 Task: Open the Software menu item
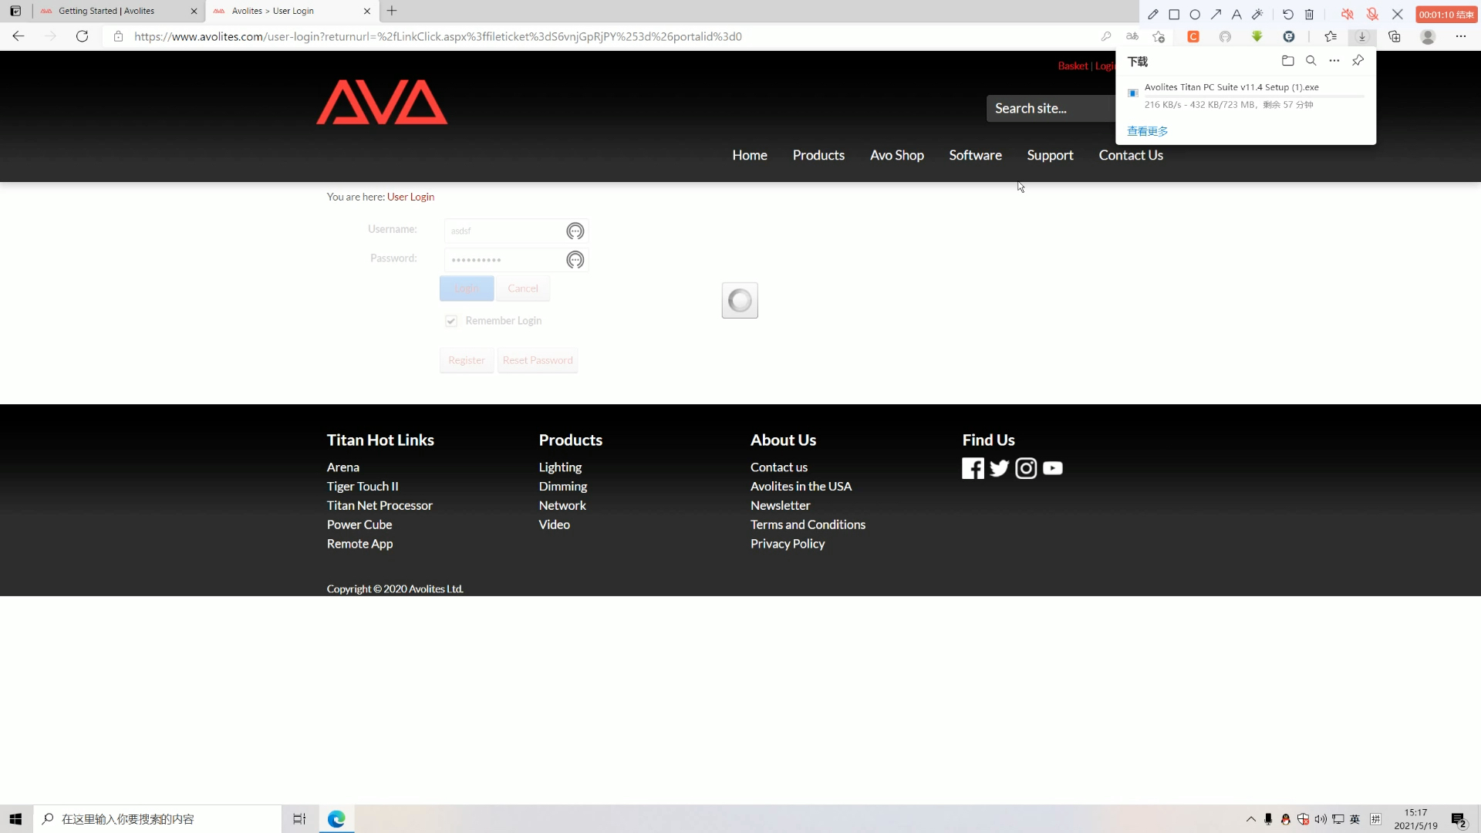[x=975, y=155]
